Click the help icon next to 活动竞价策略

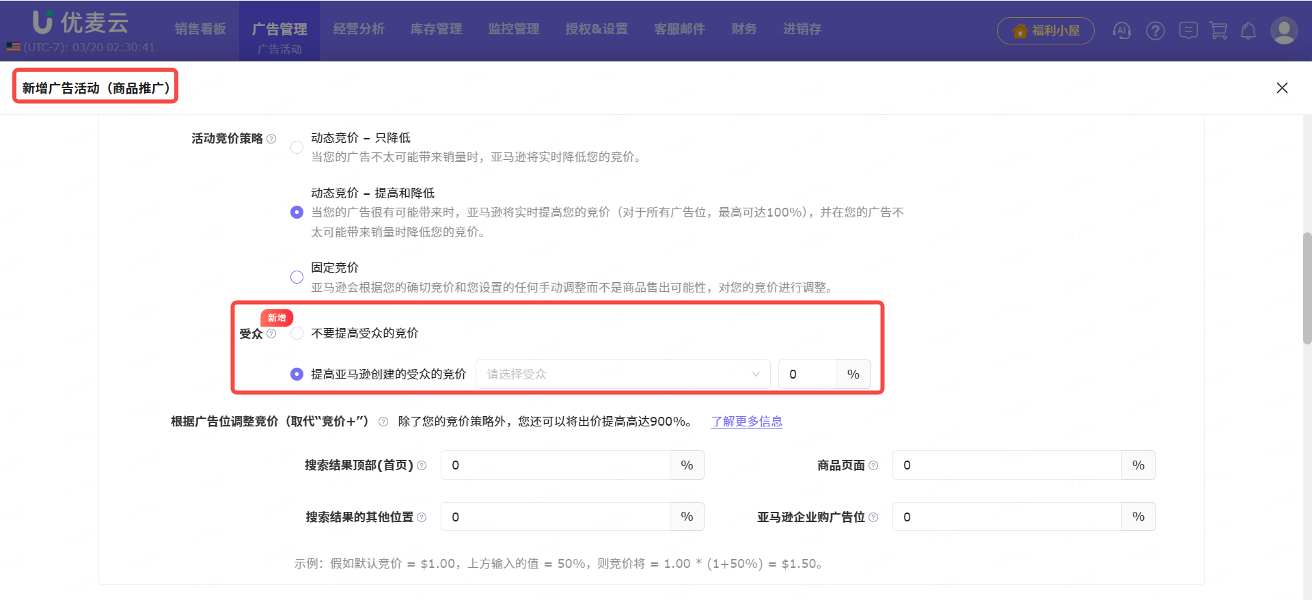tap(271, 139)
